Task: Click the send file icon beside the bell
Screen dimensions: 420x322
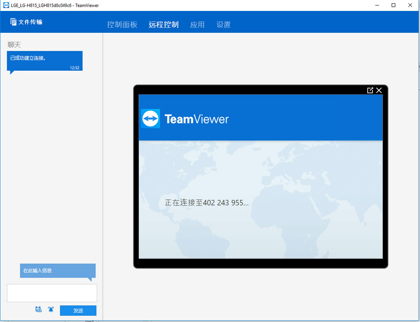Action: (x=39, y=309)
